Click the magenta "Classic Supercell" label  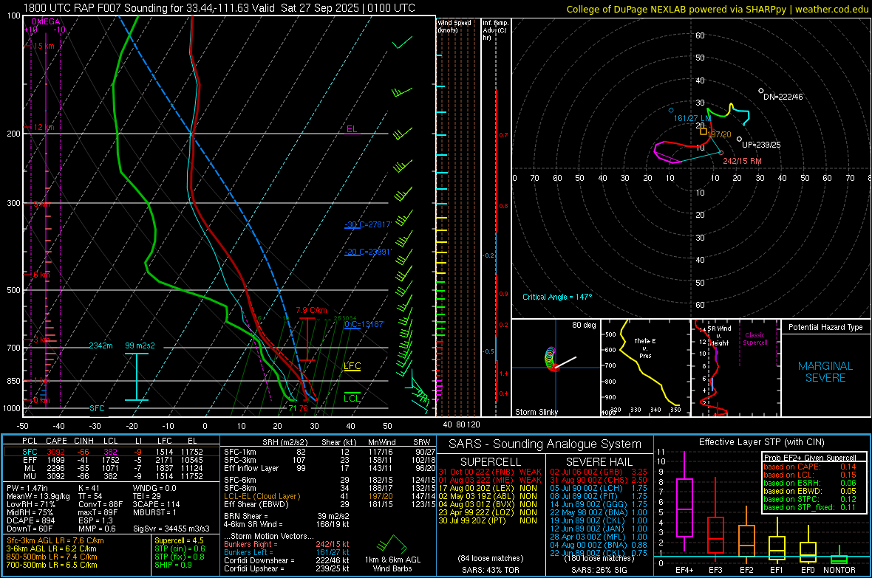755,339
